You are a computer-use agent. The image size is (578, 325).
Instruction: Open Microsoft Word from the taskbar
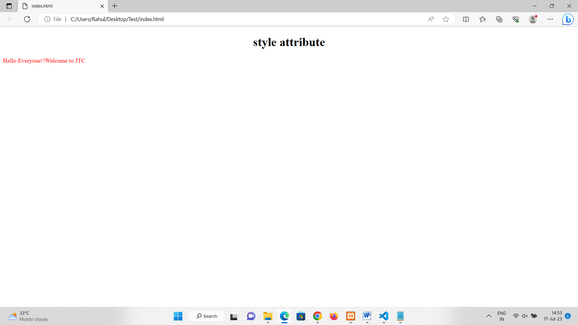(x=367, y=316)
